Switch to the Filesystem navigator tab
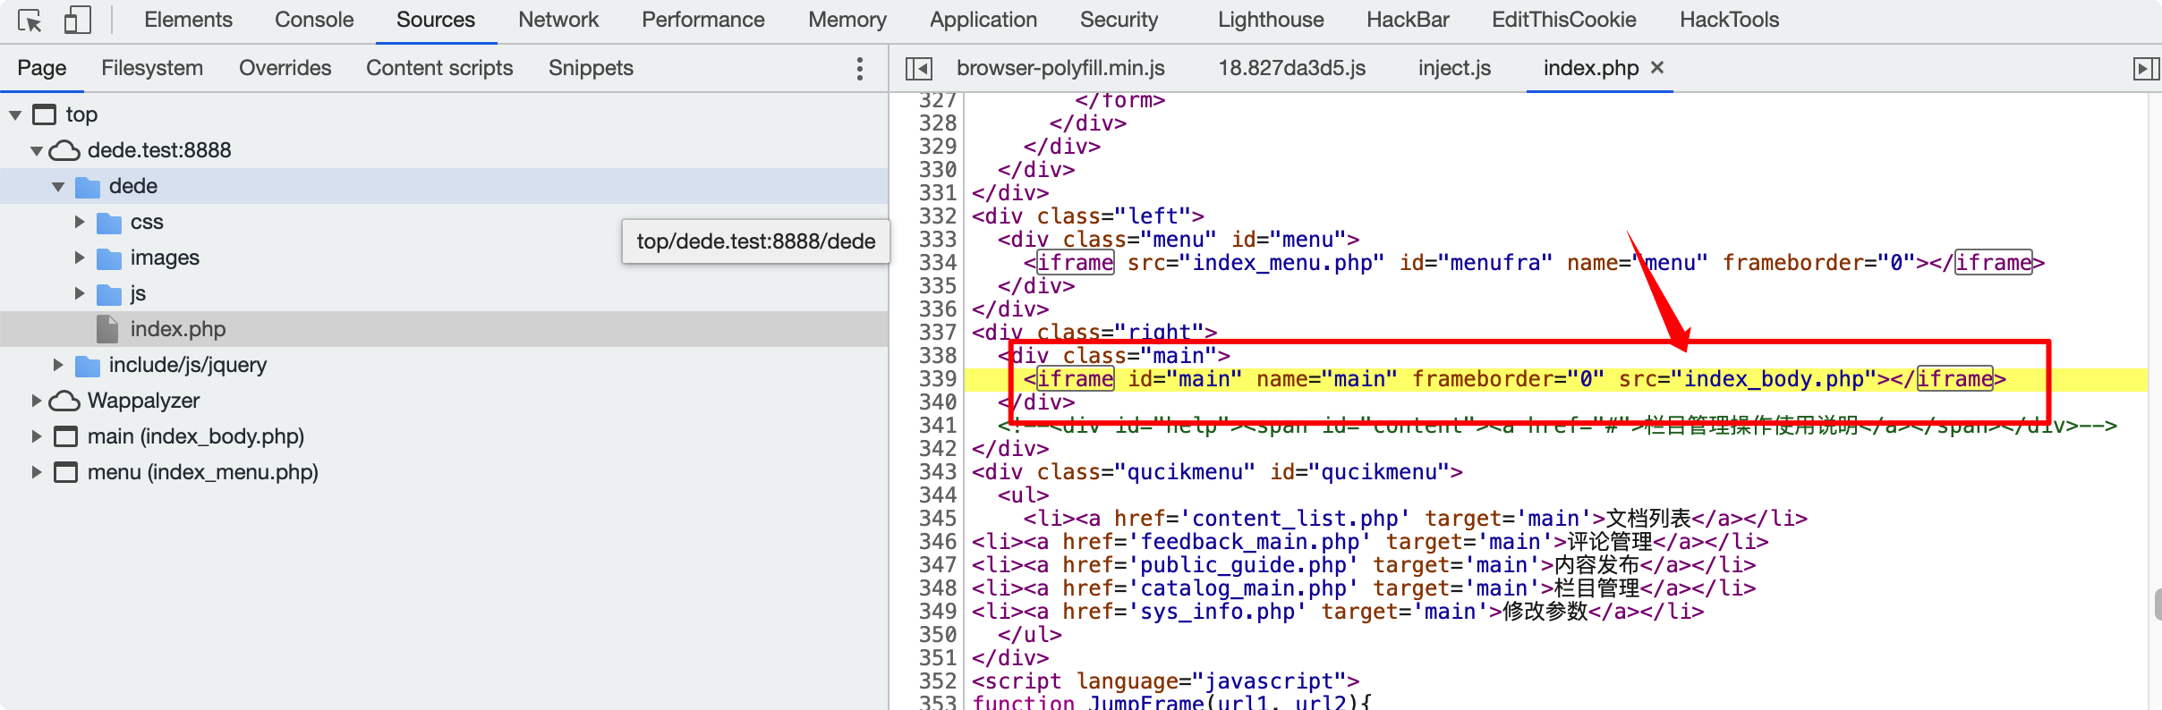This screenshot has width=2162, height=710. click(152, 68)
